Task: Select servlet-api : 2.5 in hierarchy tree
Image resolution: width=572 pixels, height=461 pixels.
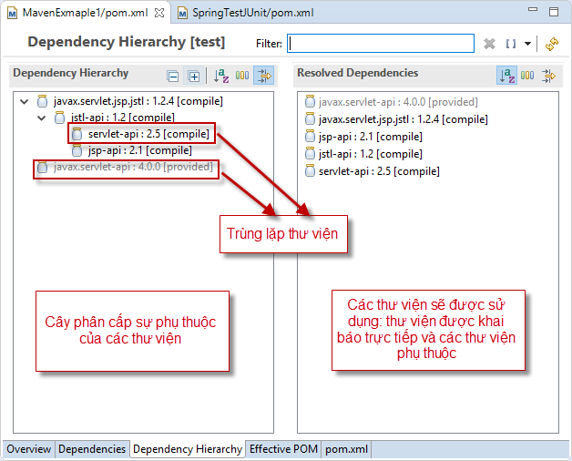Action: (x=148, y=134)
